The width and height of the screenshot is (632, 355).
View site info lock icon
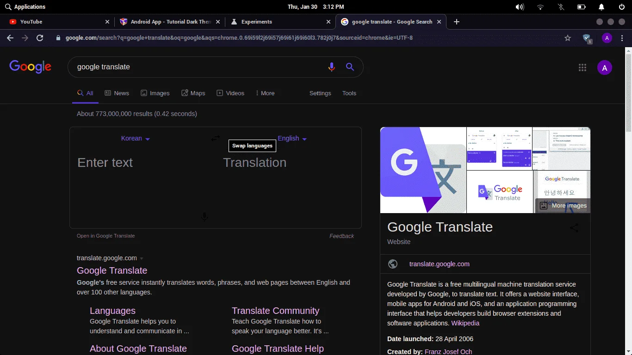[x=58, y=38]
